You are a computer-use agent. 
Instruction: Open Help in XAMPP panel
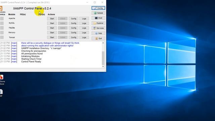(98, 33)
